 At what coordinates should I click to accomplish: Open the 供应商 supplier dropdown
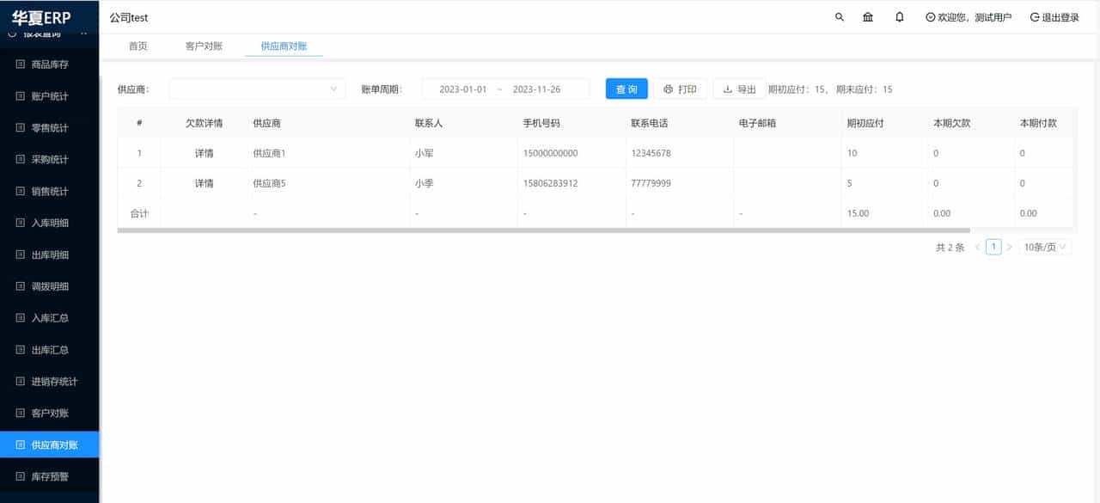[256, 89]
